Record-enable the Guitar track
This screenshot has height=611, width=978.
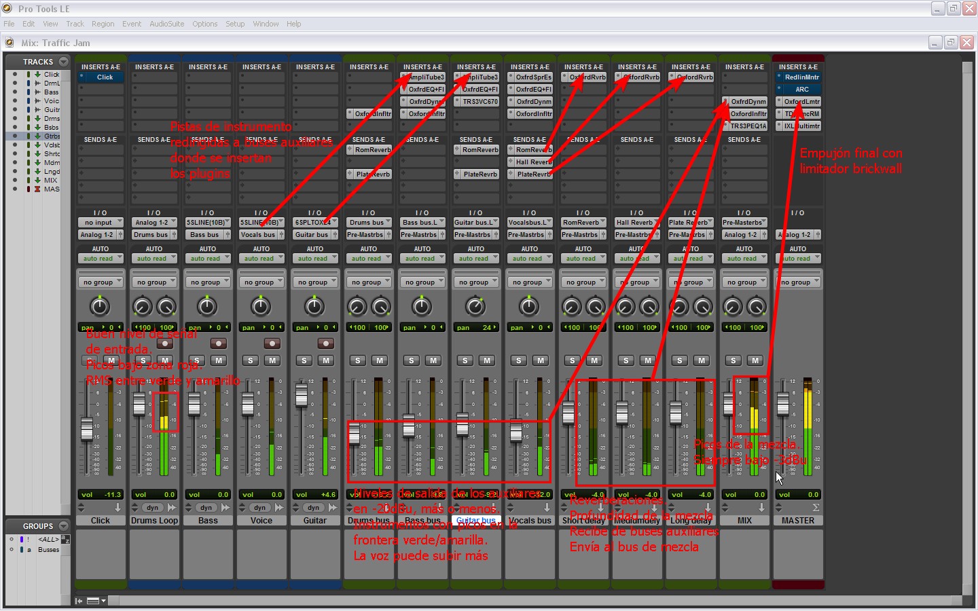[x=326, y=344]
